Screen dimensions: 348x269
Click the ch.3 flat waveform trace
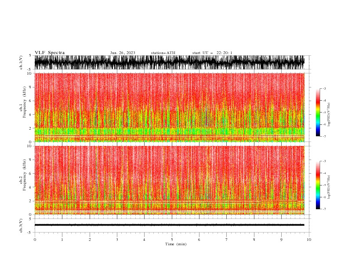[x=169, y=225]
